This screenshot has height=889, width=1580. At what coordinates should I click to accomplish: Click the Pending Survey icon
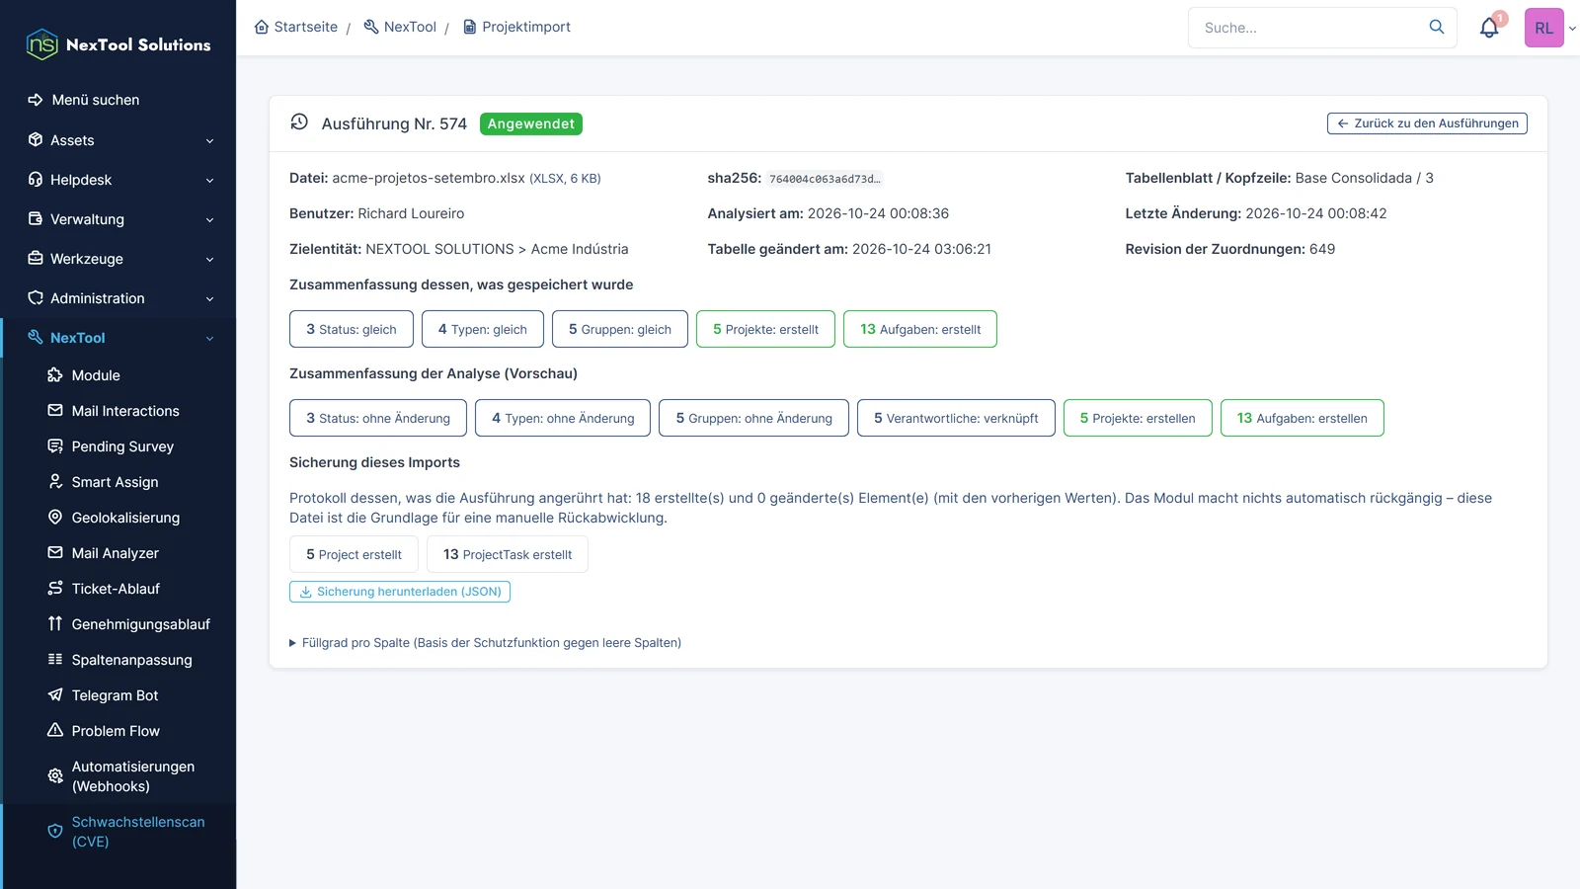55,446
